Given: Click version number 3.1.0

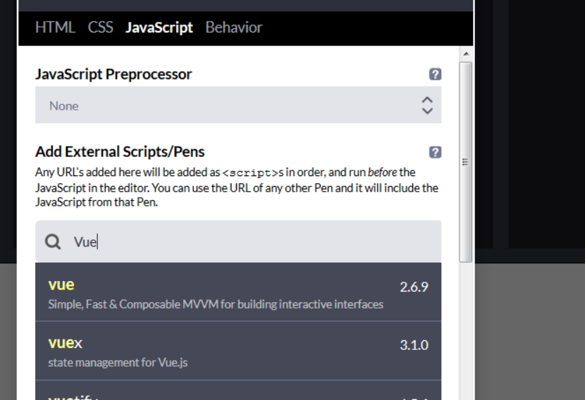Looking at the screenshot, I should (x=414, y=345).
